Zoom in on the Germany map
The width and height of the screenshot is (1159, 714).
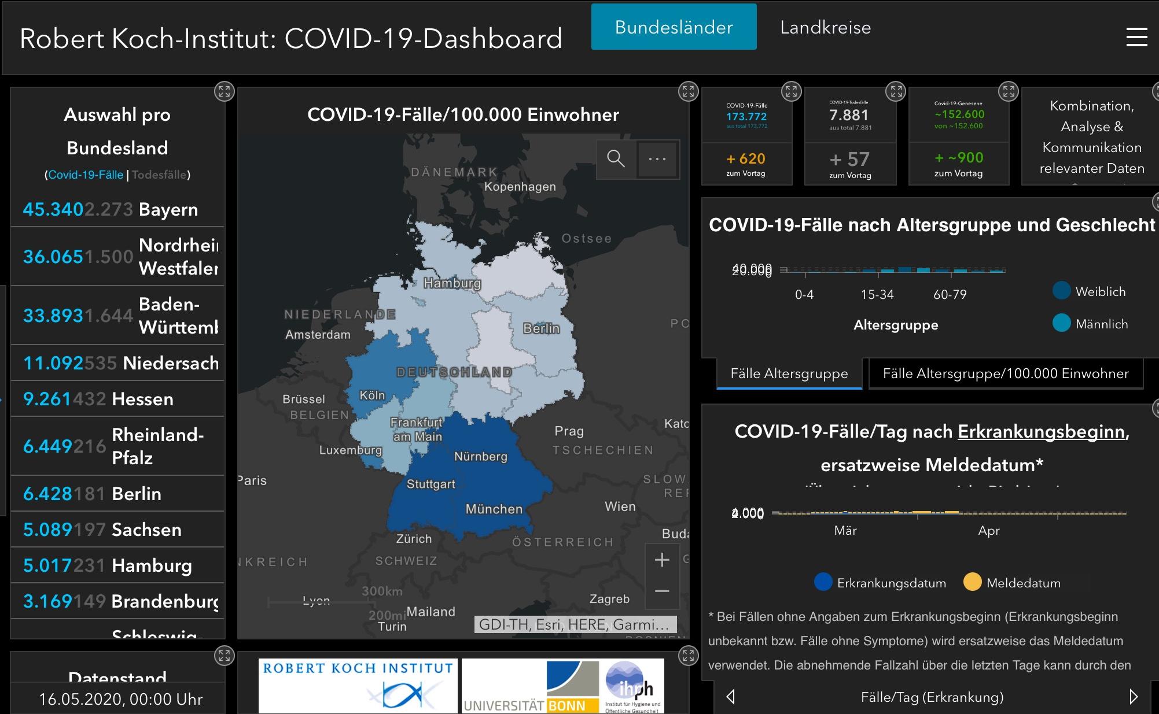click(661, 559)
